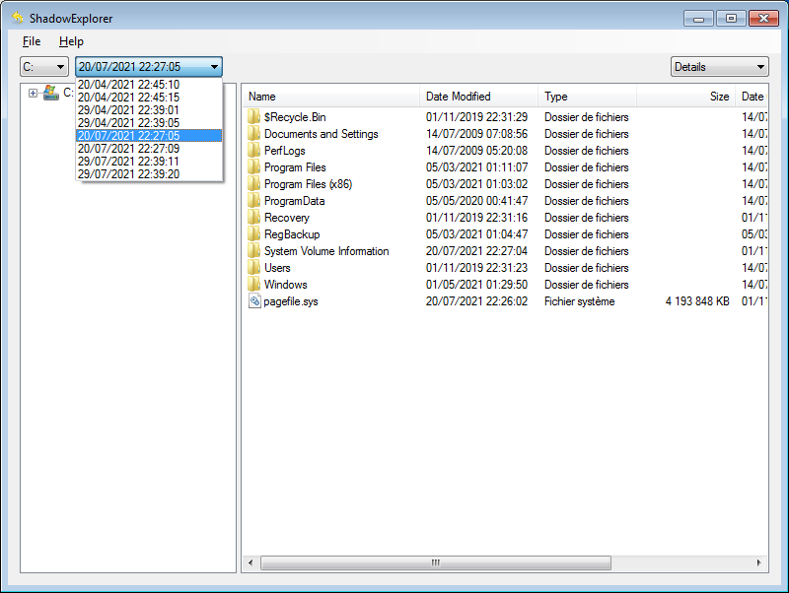Select the "System Volume Information" row name

click(326, 251)
